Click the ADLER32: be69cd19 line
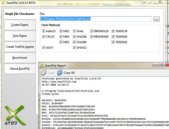 pos(54,100)
